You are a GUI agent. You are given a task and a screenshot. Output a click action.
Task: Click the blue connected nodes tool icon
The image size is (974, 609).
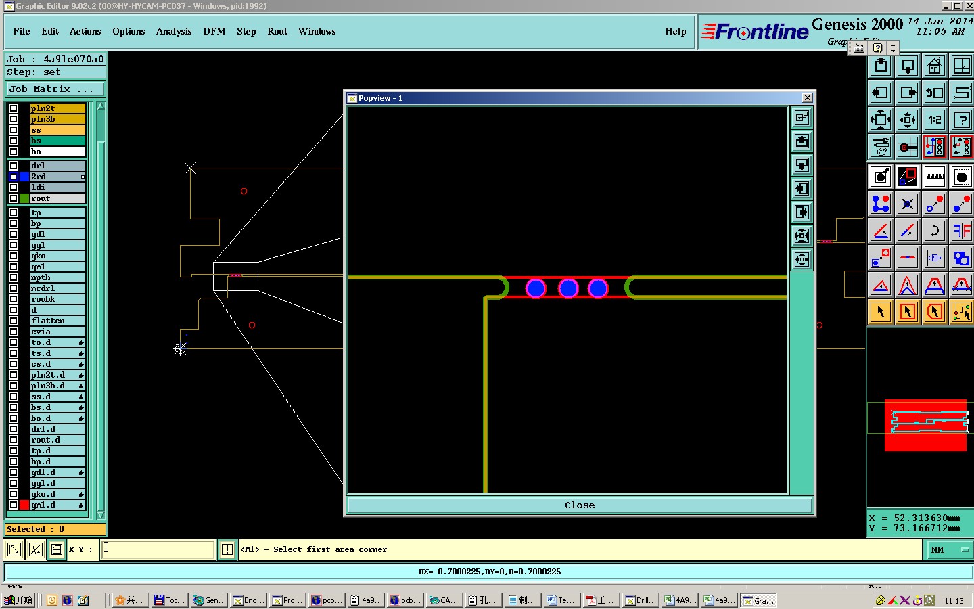pyautogui.click(x=880, y=204)
